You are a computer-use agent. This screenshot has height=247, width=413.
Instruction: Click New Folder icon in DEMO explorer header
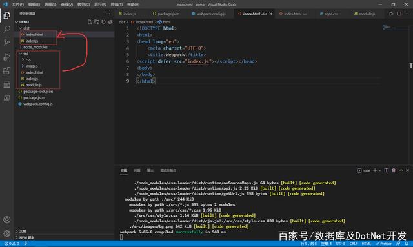click(x=97, y=22)
